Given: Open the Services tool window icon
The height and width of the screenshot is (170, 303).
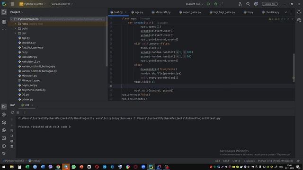Looking at the screenshot, I should click(4, 130).
